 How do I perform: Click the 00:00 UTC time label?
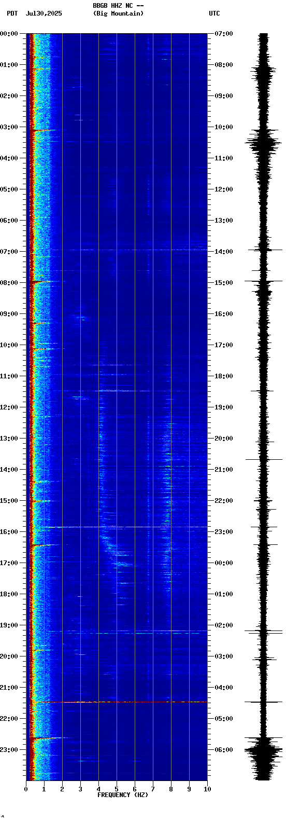(x=224, y=563)
